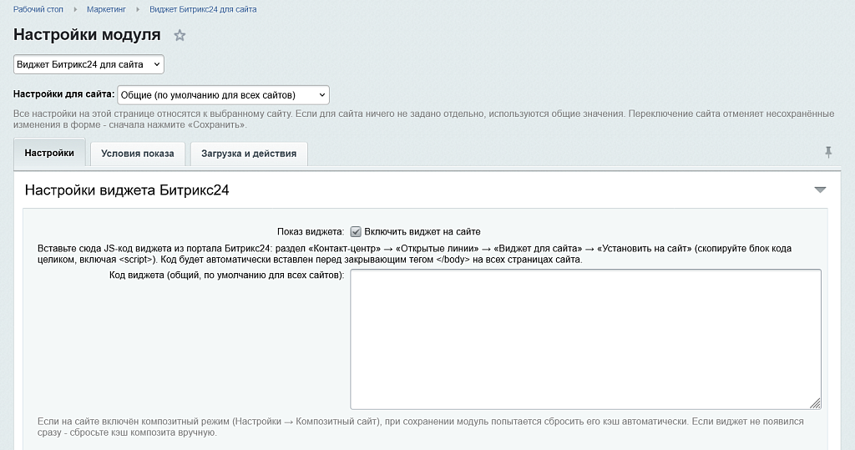Click the Настройки модуля page title
This screenshot has width=855, height=450.
coord(87,35)
